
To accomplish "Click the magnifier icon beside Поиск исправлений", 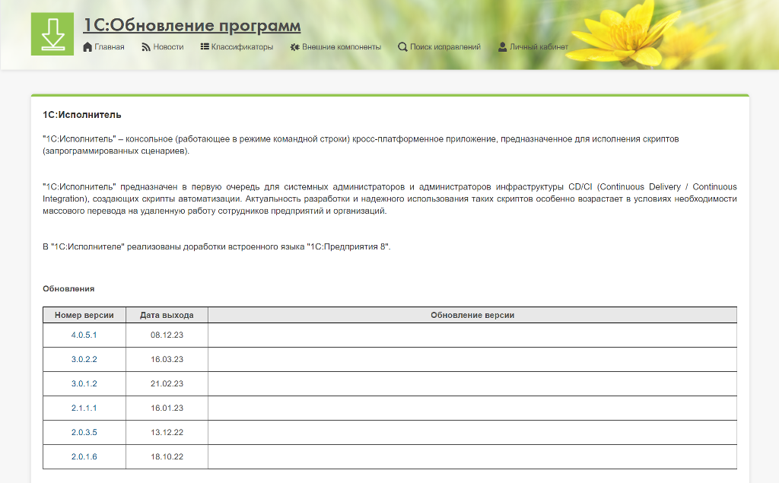I will pyautogui.click(x=402, y=47).
